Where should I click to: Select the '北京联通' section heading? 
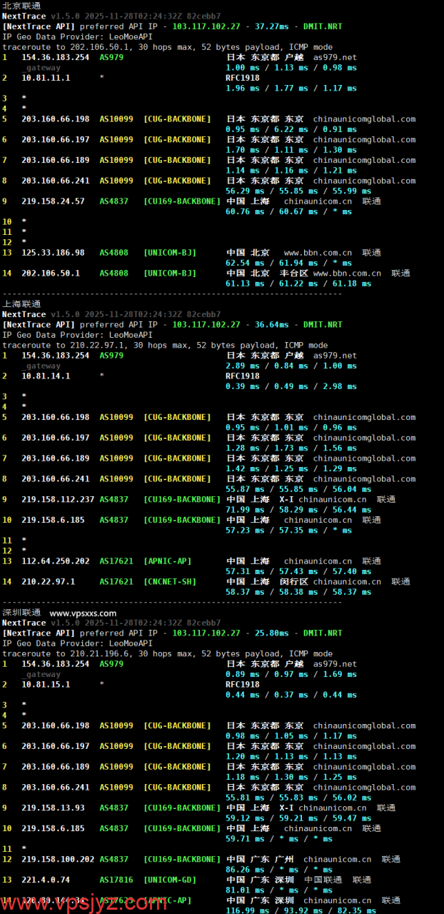coord(21,6)
